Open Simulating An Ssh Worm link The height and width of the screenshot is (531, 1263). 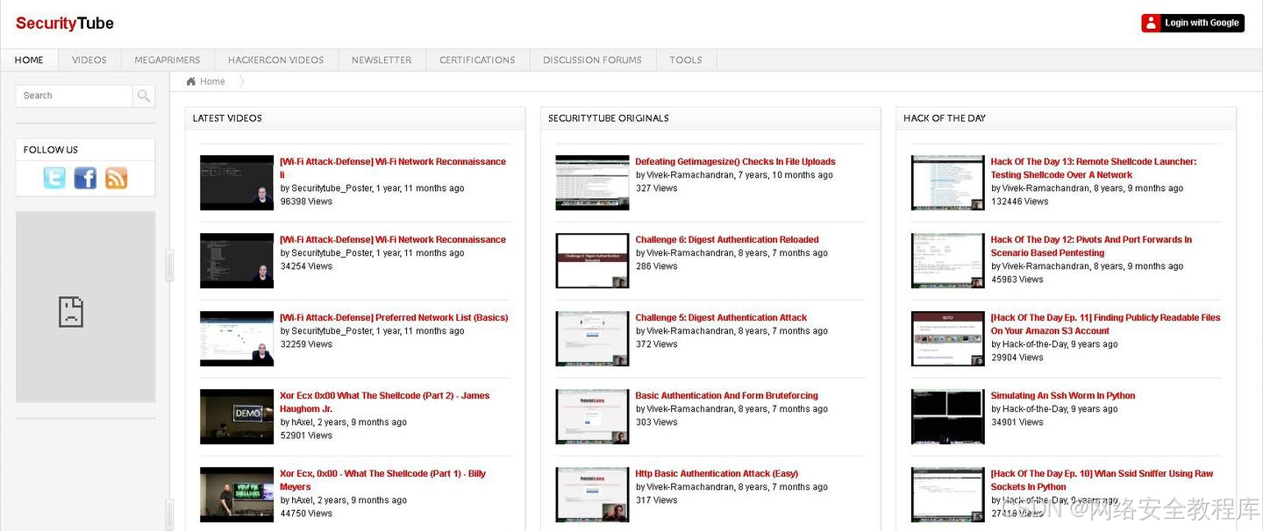[1063, 395]
